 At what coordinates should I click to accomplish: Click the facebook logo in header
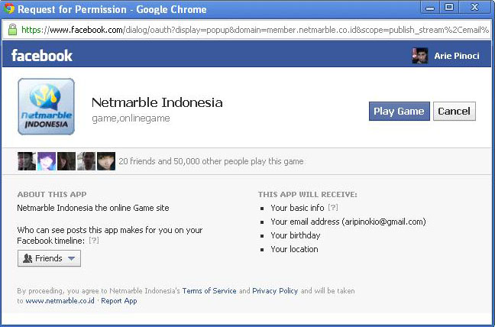click(42, 55)
